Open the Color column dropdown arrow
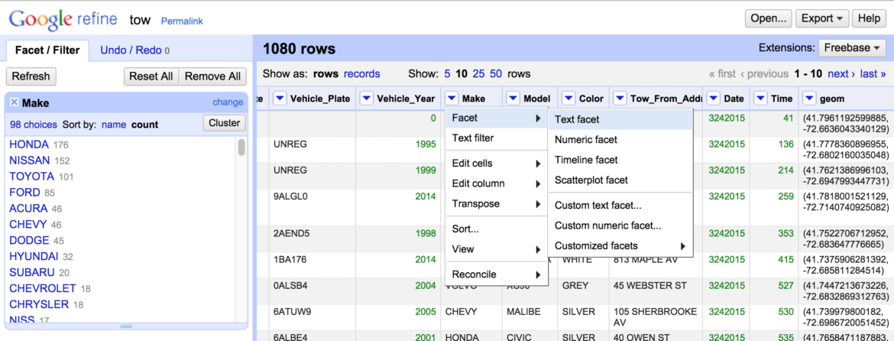Viewport: 894px width, 341px height. (568, 99)
